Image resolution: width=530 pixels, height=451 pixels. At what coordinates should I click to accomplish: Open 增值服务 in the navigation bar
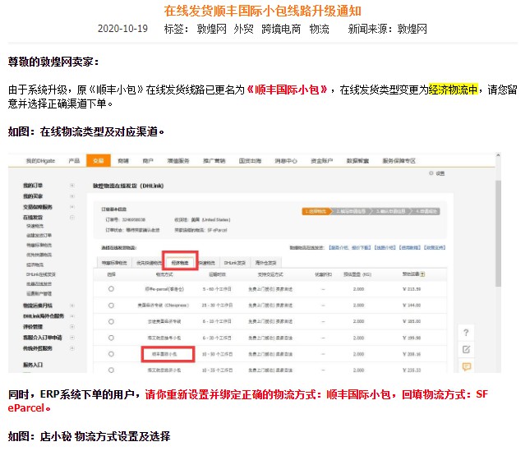coord(178,161)
